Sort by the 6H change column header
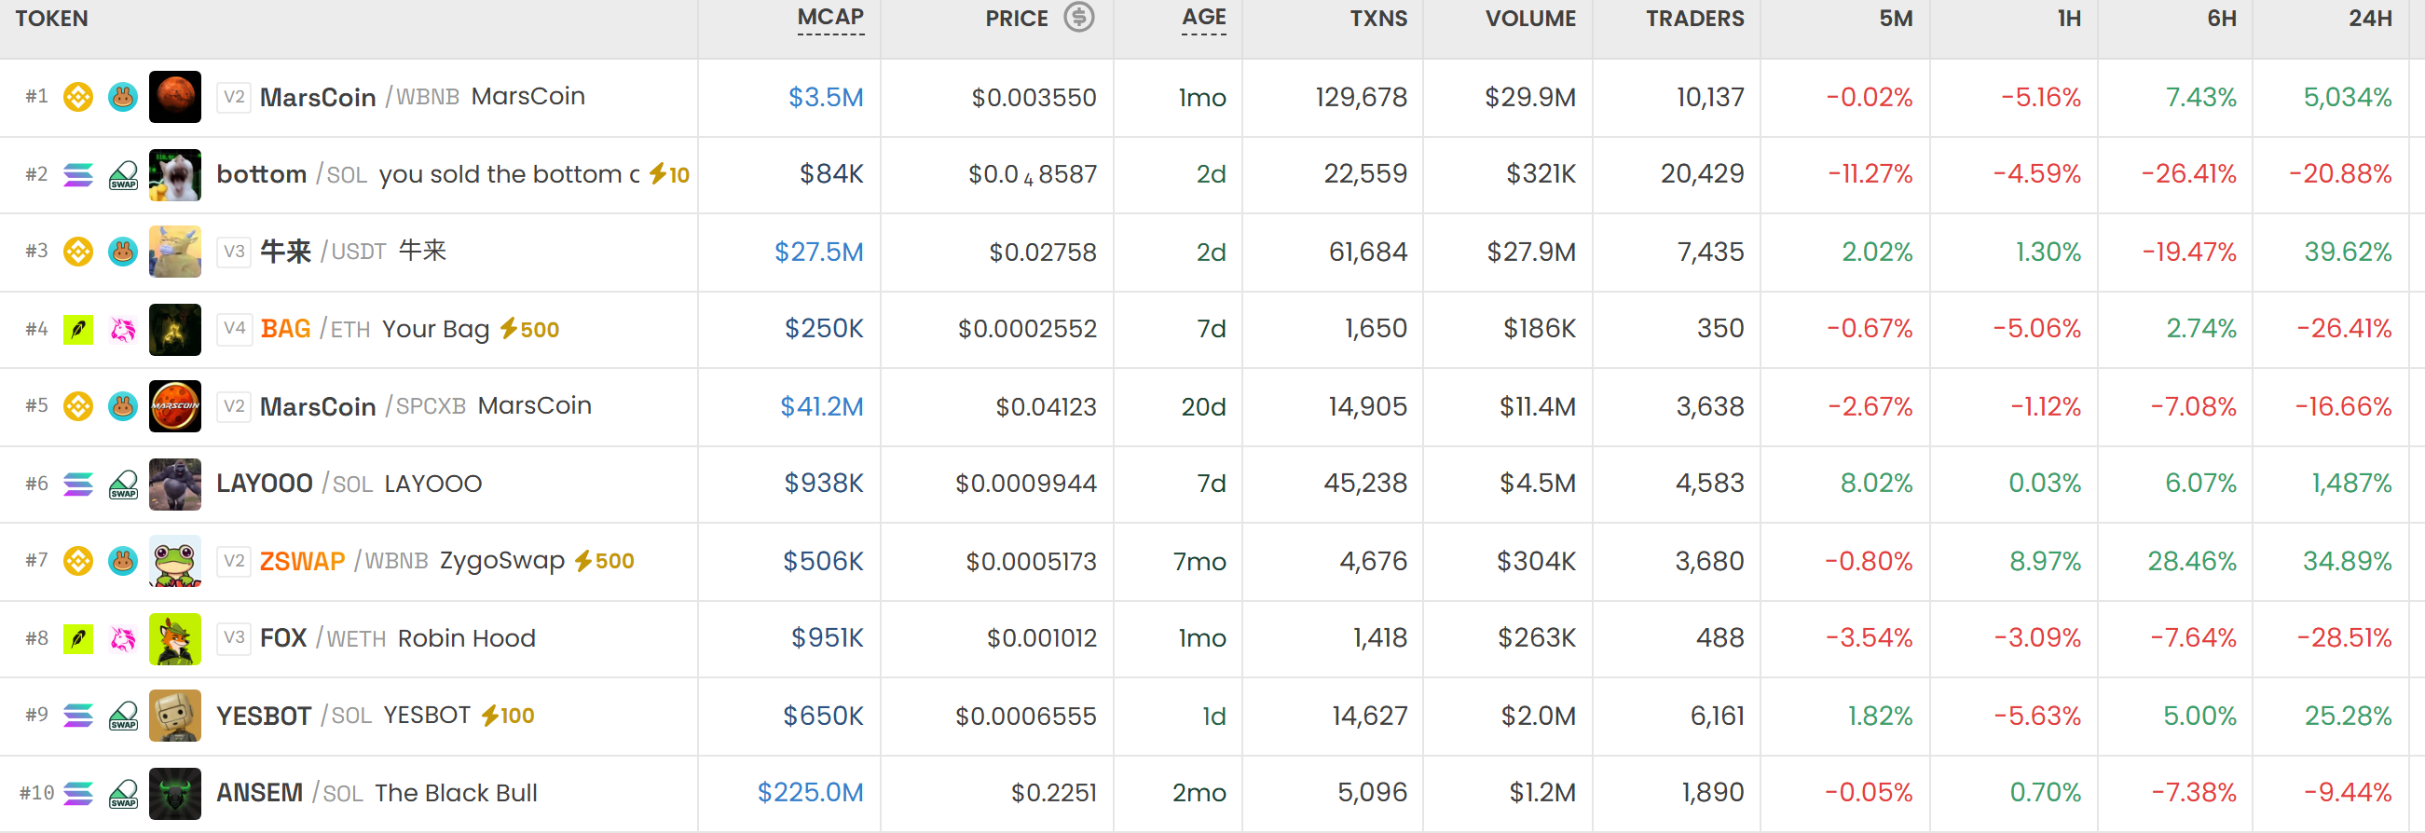 point(2222,18)
